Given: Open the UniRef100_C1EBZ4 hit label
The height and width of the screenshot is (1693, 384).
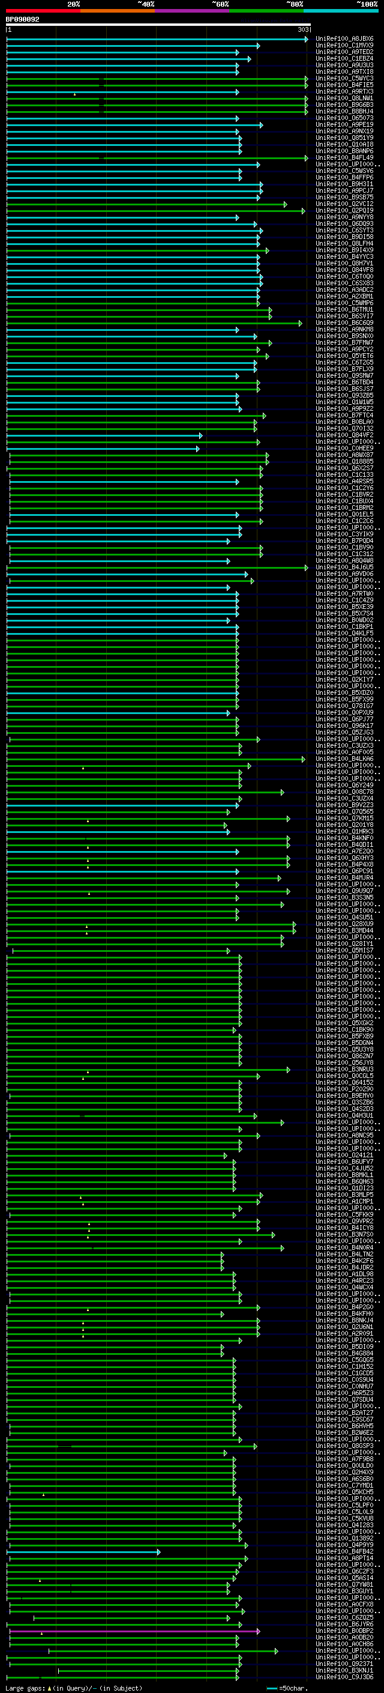Looking at the screenshot, I should (344, 58).
